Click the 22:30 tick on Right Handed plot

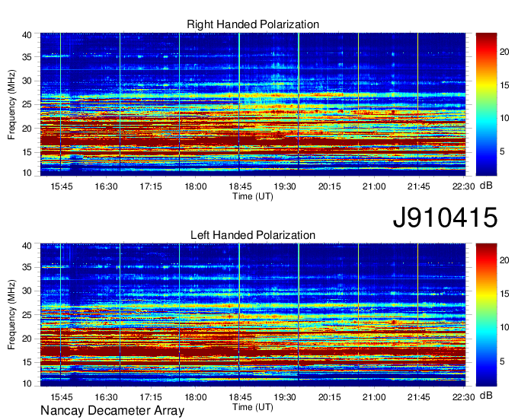(x=463, y=186)
